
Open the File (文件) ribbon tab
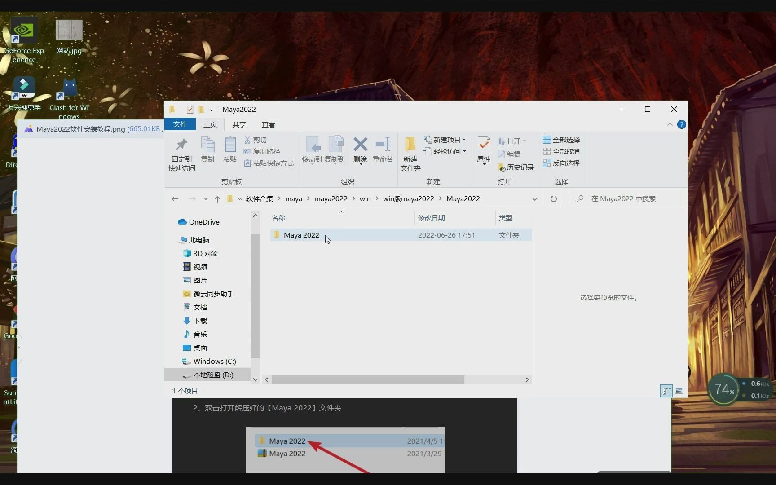click(x=180, y=124)
